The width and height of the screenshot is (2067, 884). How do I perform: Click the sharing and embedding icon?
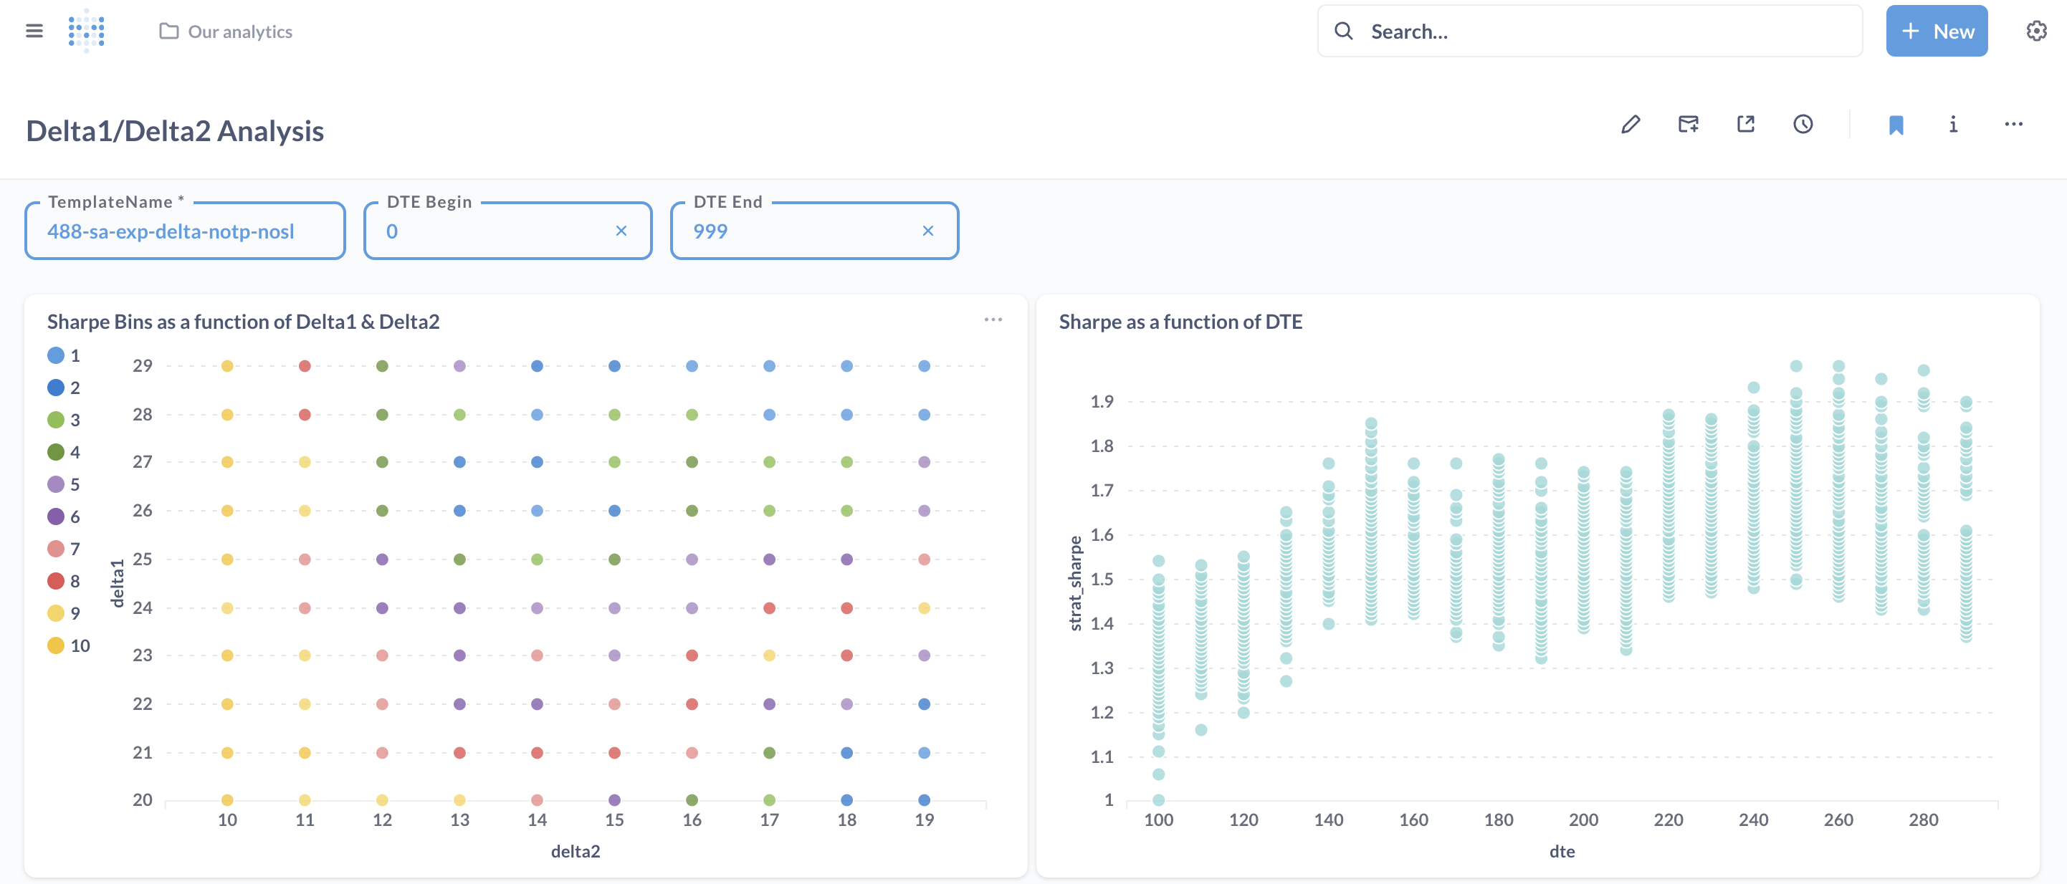(x=1745, y=125)
